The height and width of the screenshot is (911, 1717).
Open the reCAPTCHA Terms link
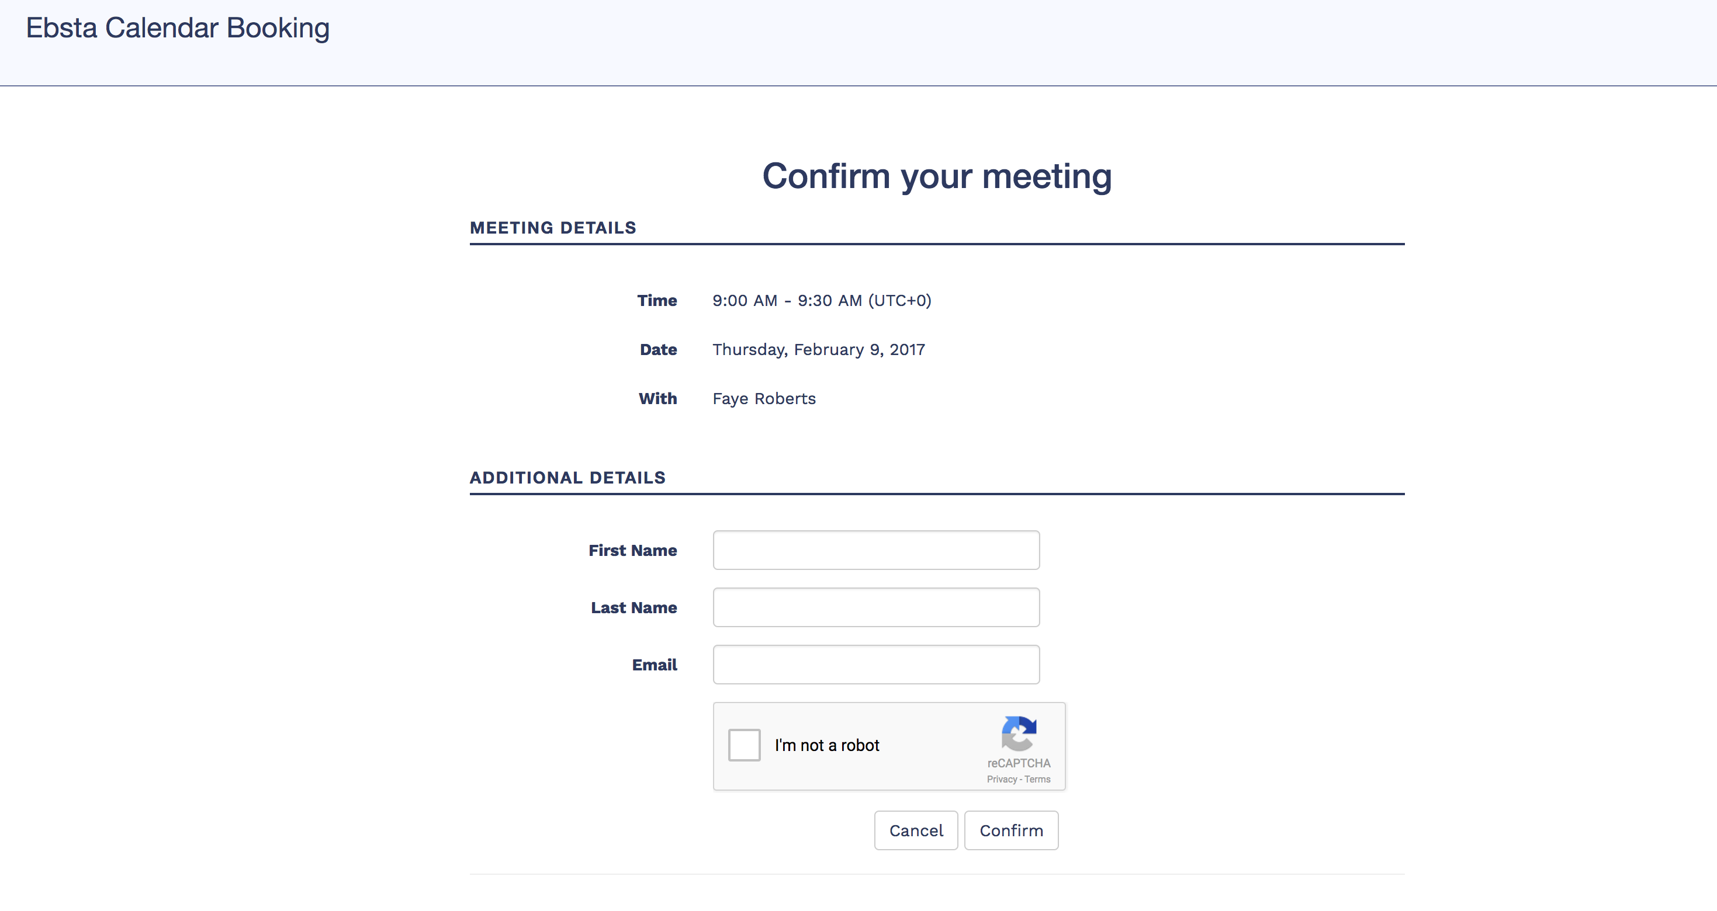click(1037, 779)
